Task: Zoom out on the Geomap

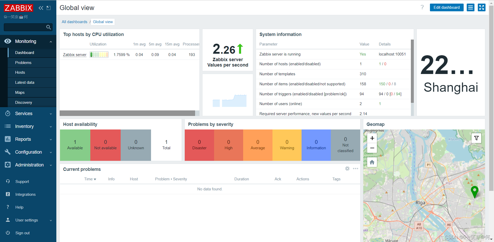Action: pos(372,148)
